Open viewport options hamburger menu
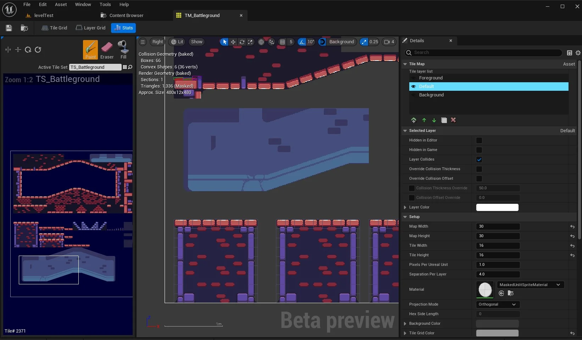This screenshot has height=340, width=582. click(x=143, y=42)
